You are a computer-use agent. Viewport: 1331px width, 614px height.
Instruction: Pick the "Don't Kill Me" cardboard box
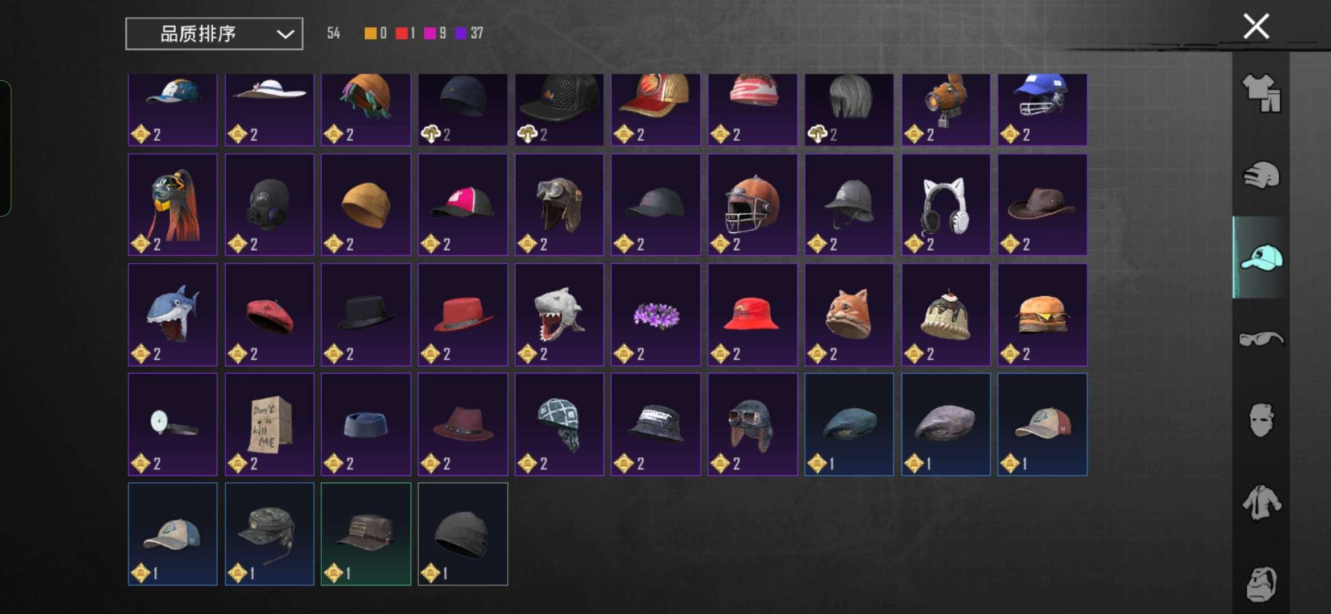(x=269, y=424)
